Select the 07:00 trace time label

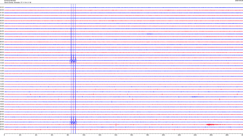tap(2, 44)
